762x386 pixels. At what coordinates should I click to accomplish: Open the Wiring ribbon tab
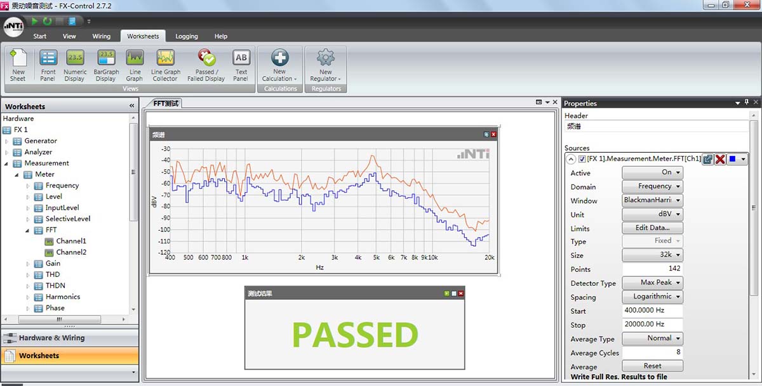[101, 36]
